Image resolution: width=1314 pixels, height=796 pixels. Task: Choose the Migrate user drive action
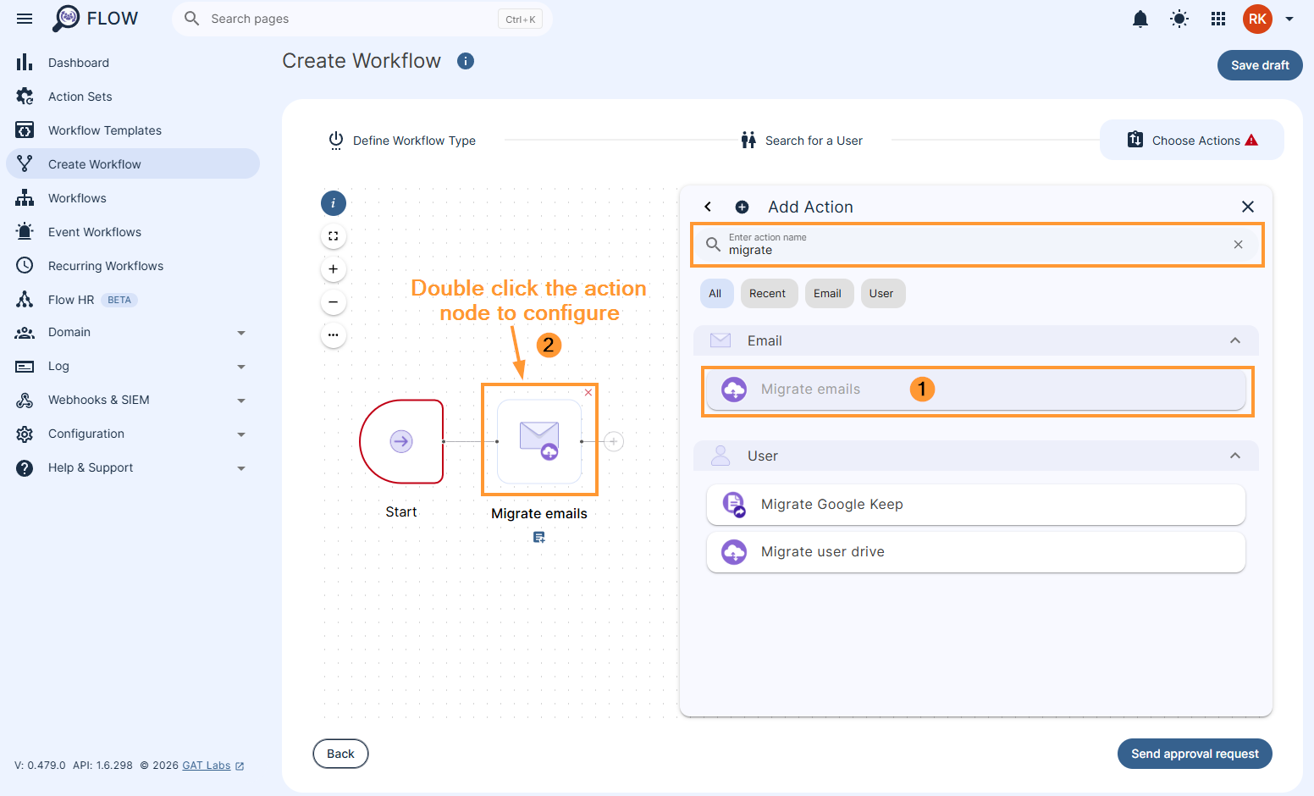(x=976, y=552)
